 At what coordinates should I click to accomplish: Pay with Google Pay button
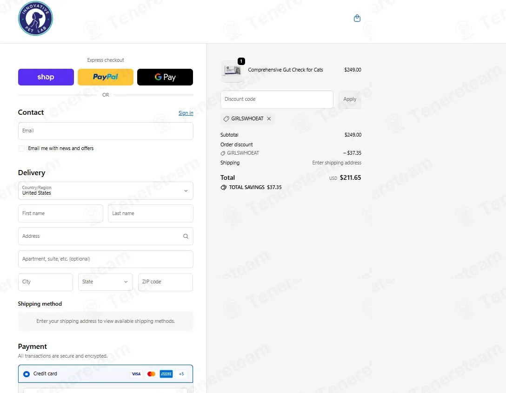[165, 77]
